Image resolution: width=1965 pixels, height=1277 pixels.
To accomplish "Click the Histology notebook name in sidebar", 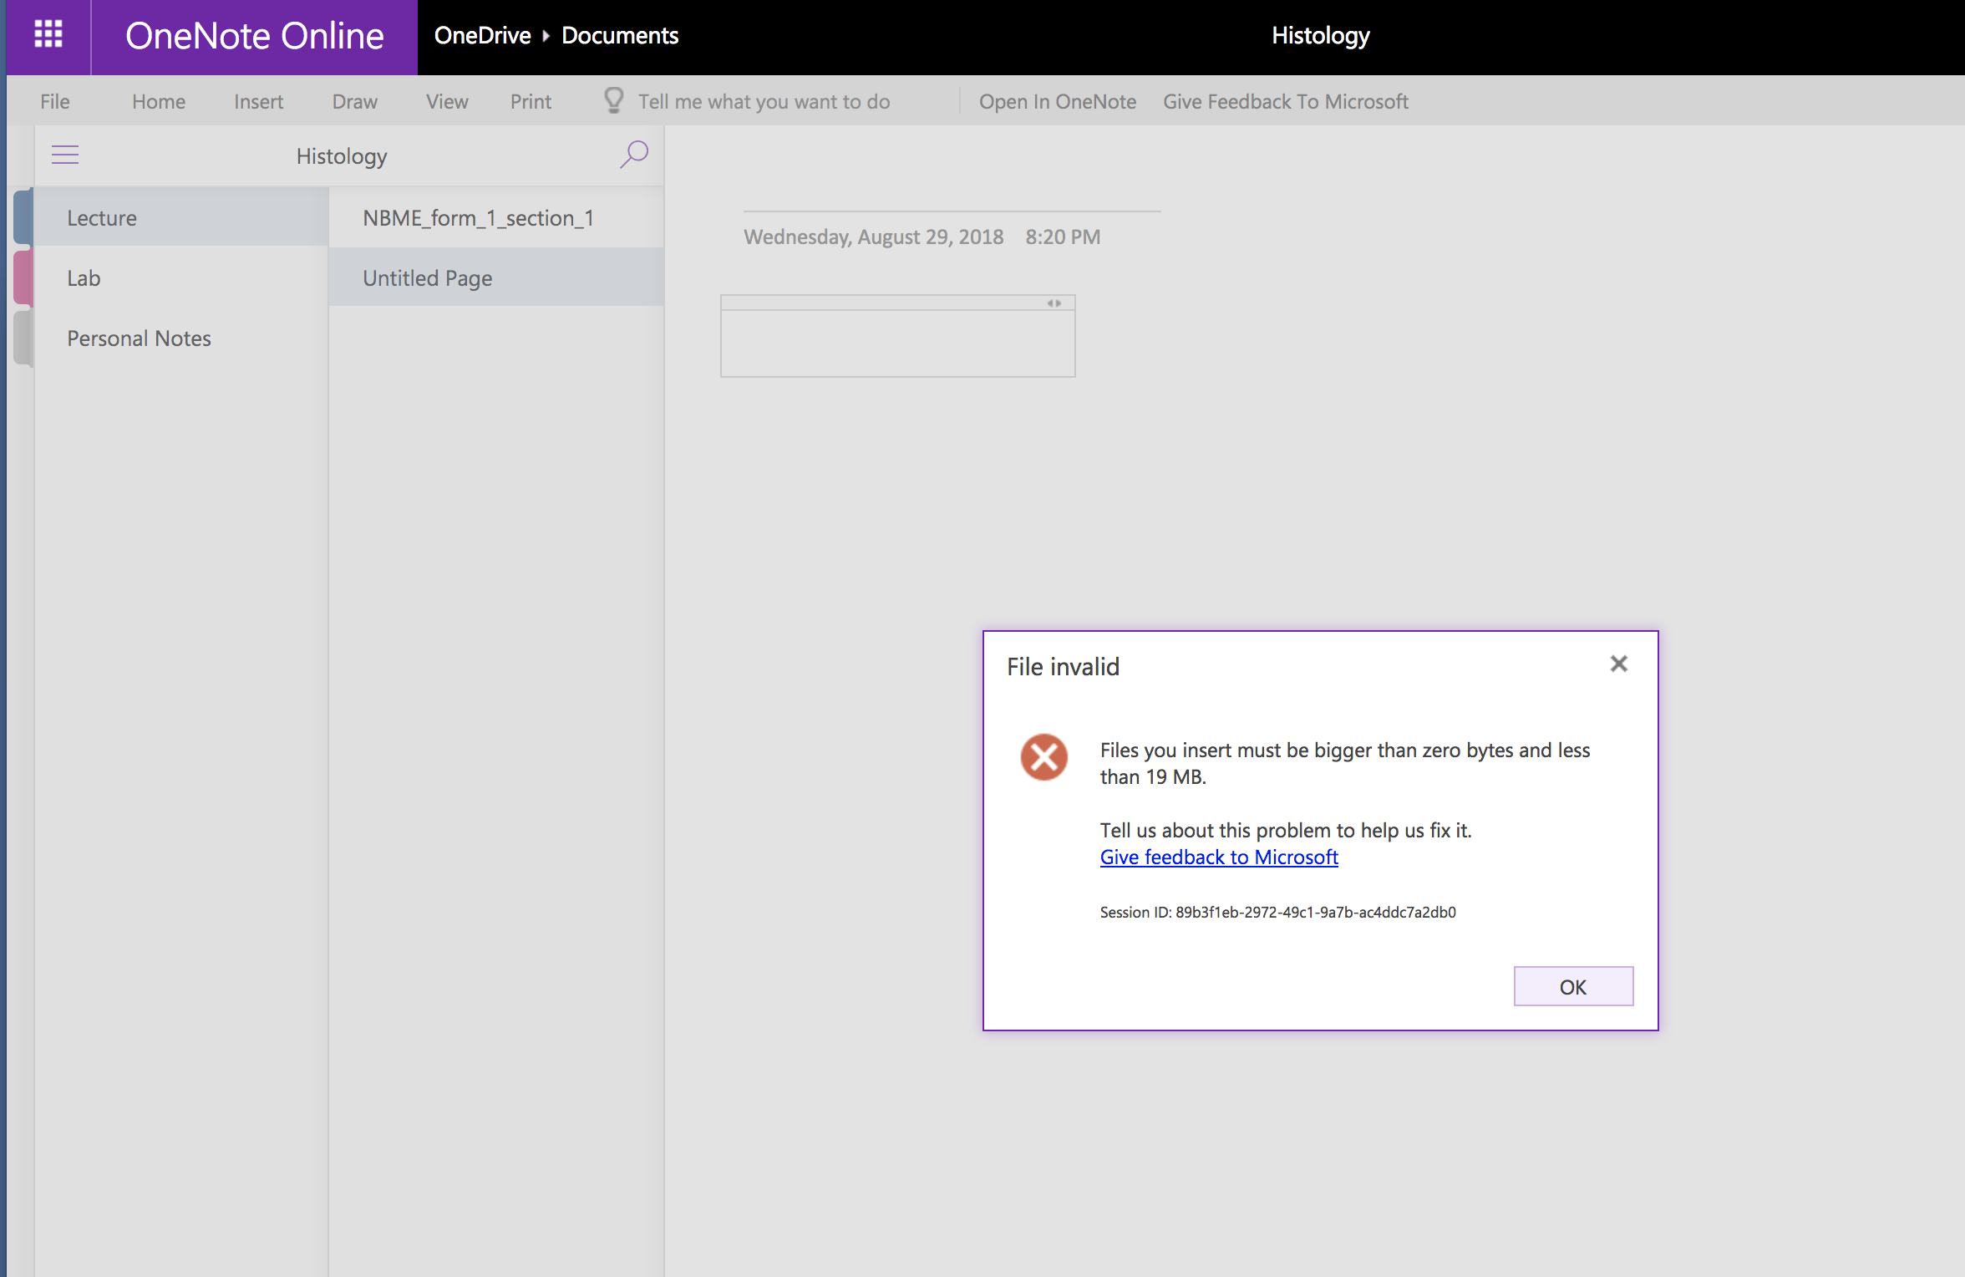I will (342, 156).
